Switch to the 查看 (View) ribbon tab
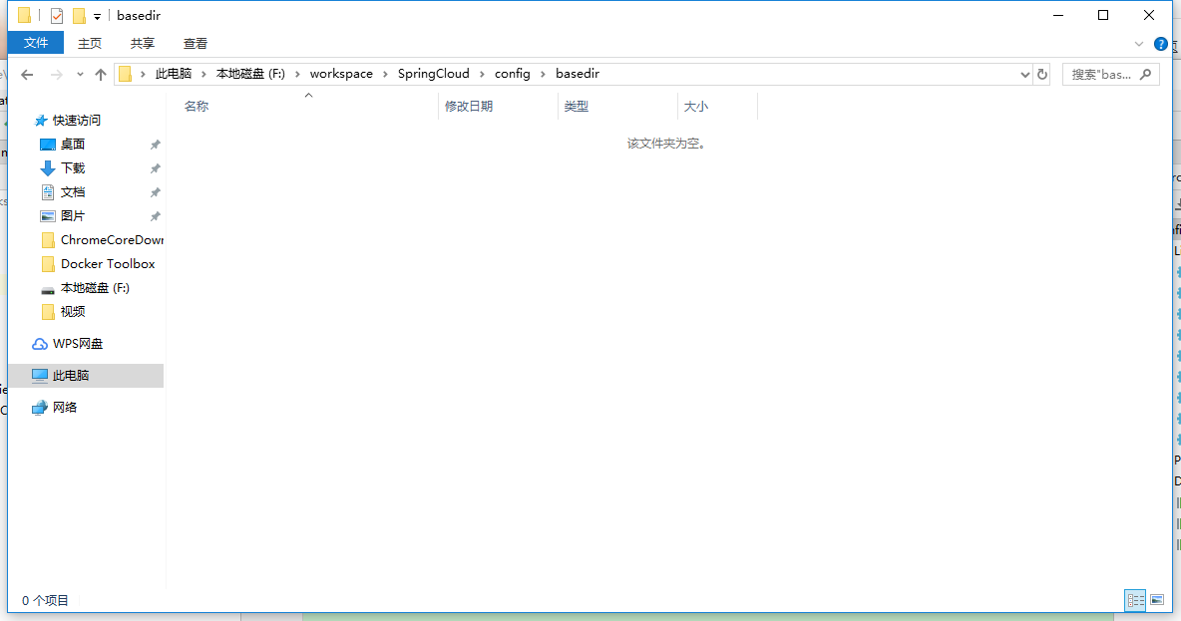Screen dimensions: 1181x621 click(195, 43)
